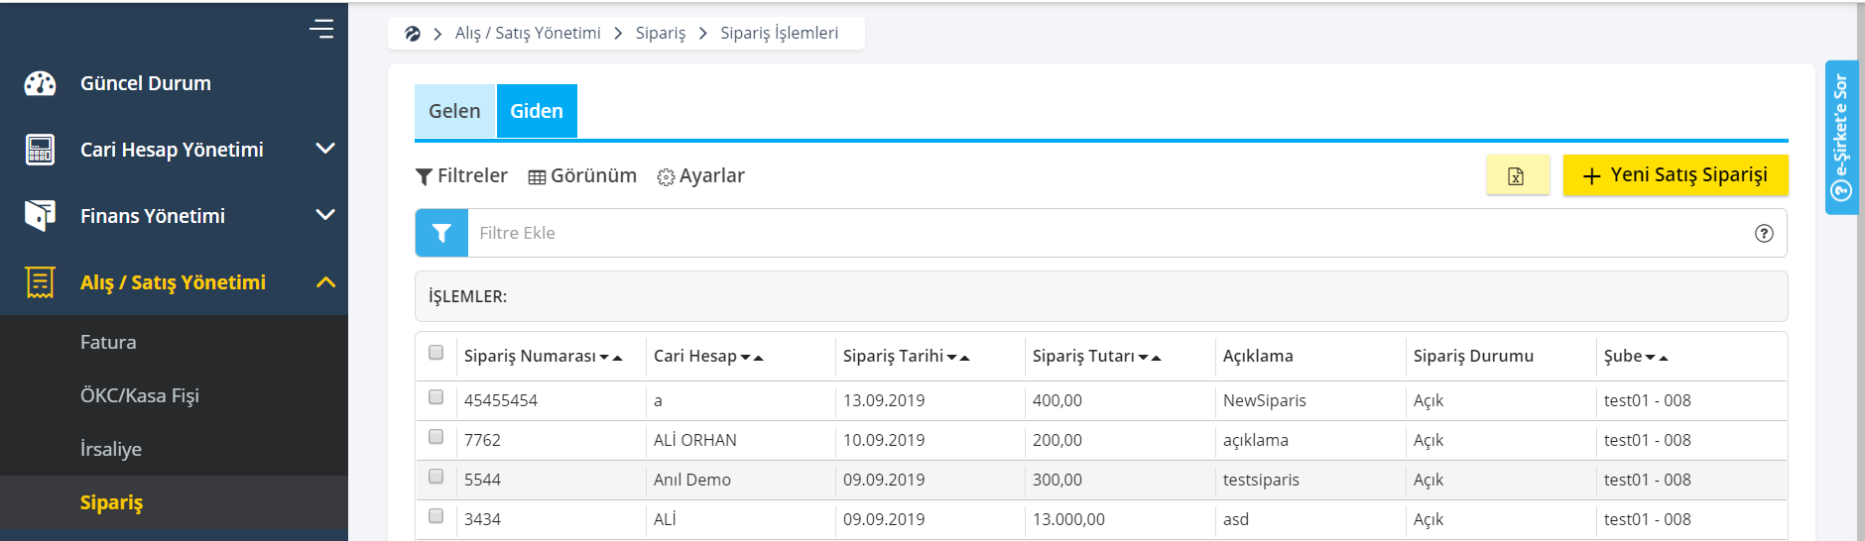1865x541 pixels.
Task: Click the order number 45455454
Action: (501, 400)
